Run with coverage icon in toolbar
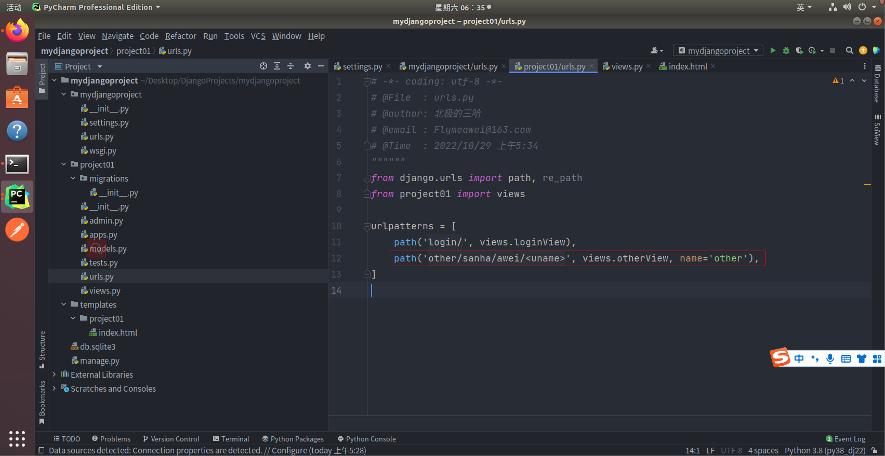 point(799,50)
